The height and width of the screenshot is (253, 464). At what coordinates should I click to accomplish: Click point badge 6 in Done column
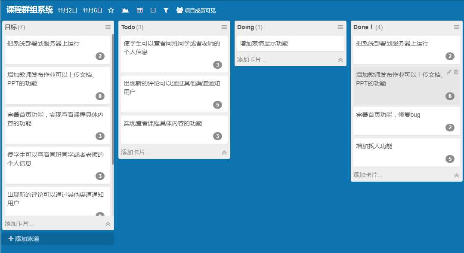(450, 96)
